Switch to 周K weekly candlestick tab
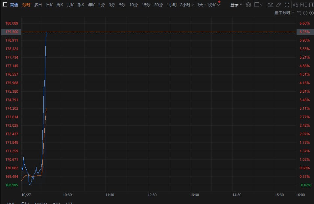Screen dimensions: 314x204 coord(60,5)
